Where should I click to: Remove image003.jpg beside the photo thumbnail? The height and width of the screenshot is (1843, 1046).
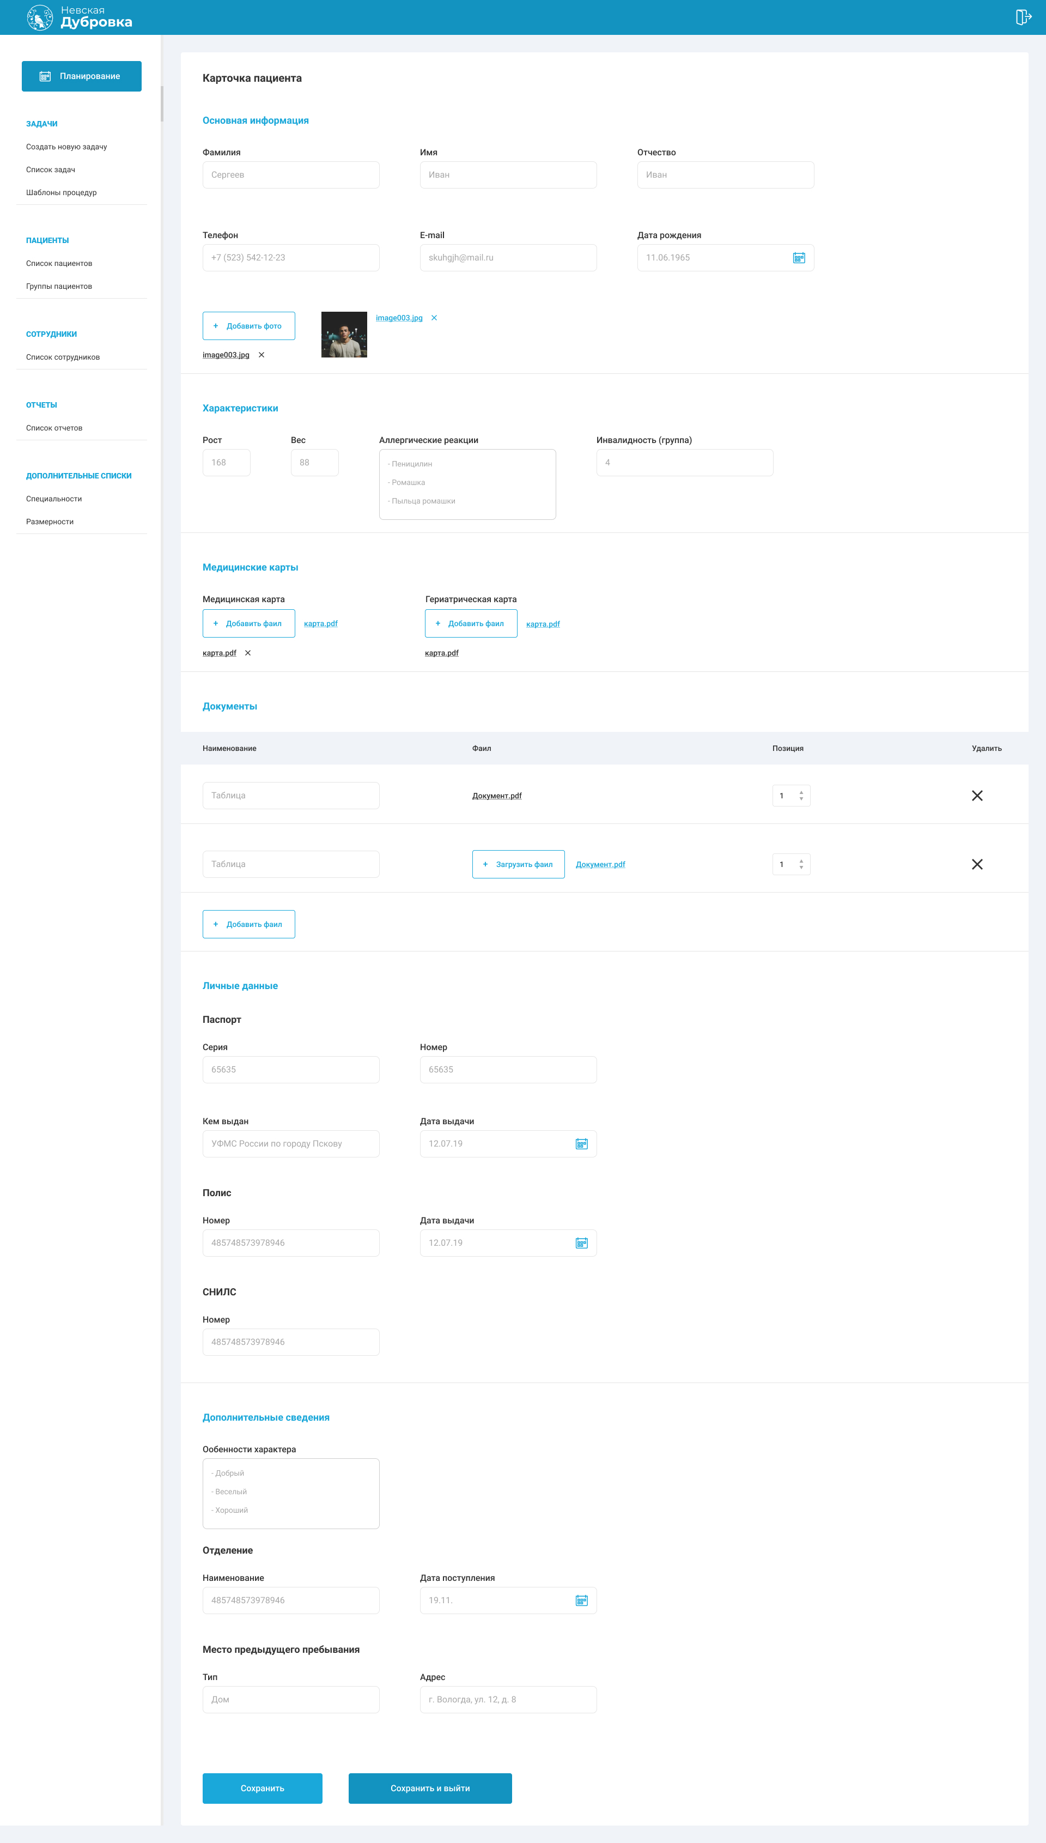[434, 318]
